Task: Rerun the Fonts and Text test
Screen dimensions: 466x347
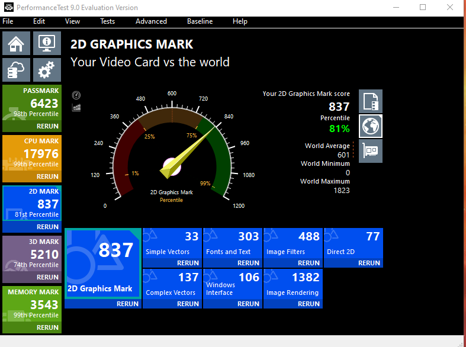Action: [248, 263]
